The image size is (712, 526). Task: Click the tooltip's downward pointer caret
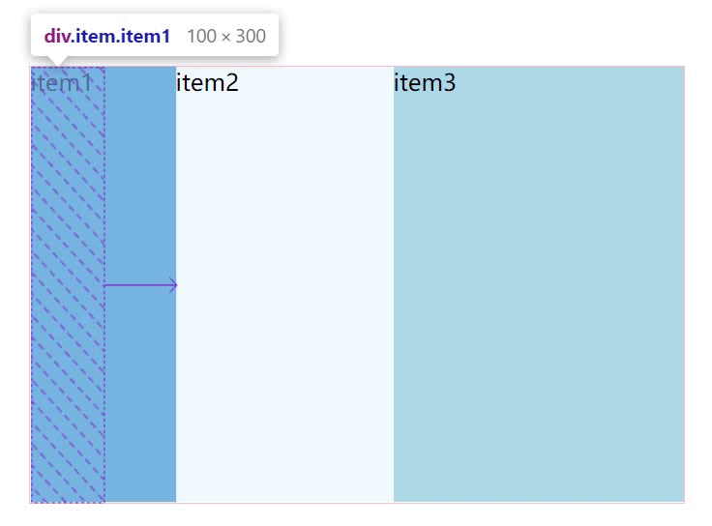[x=57, y=62]
